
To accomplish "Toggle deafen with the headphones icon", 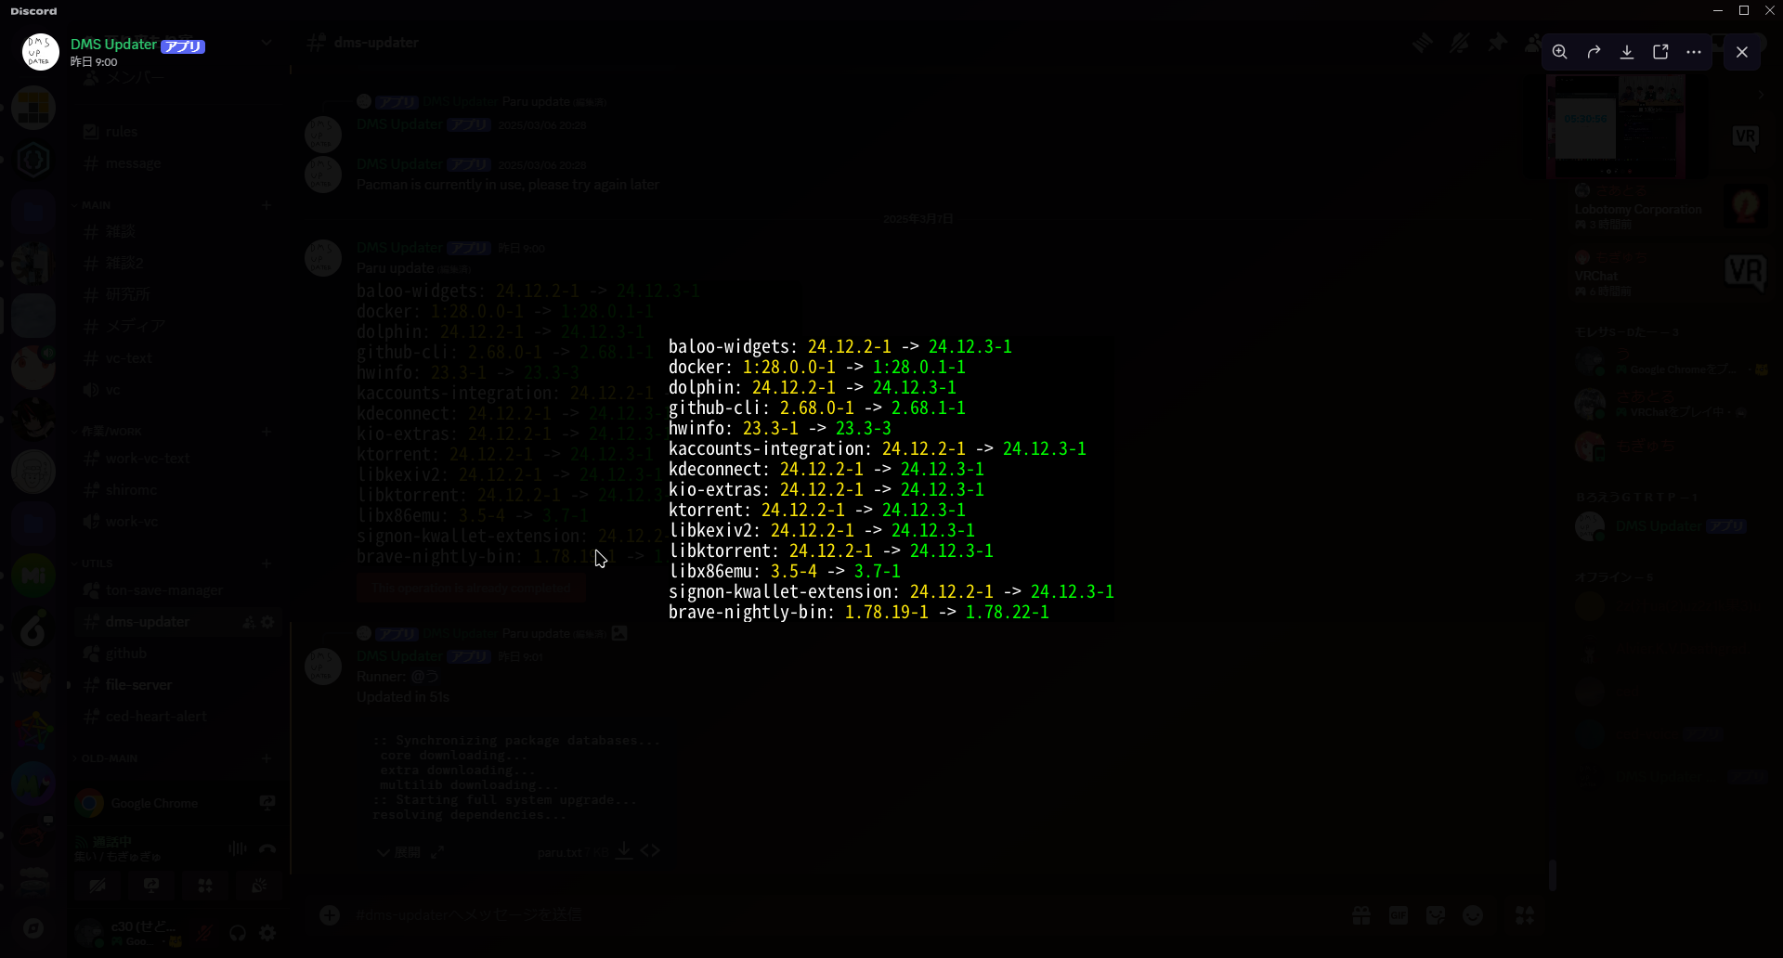I will point(238,933).
